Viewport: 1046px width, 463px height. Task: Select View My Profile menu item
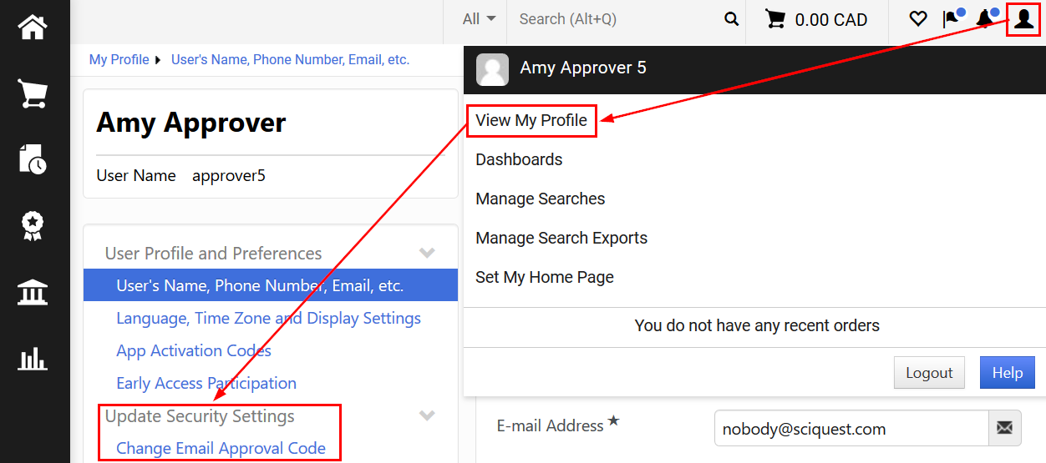pos(531,120)
